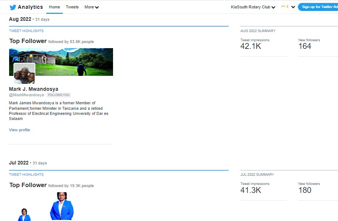Expand the More menu
This screenshot has width=338, height=221.
[x=92, y=7]
